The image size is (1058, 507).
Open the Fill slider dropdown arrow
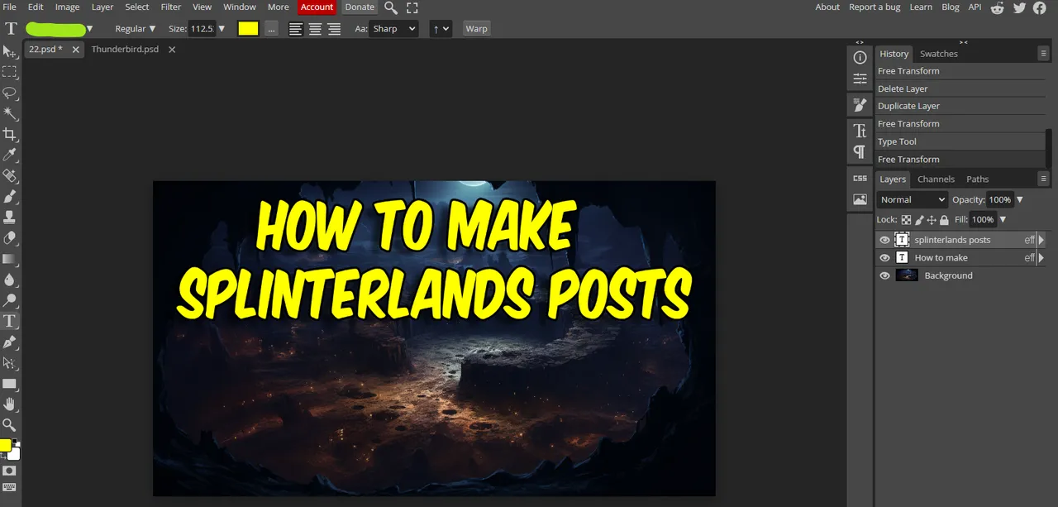1003,220
